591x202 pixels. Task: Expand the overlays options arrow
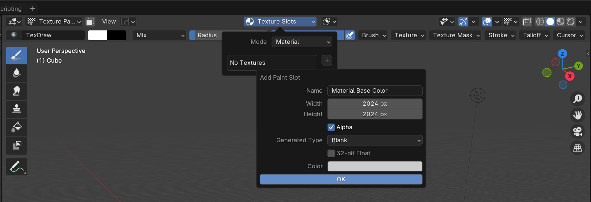coord(497,22)
